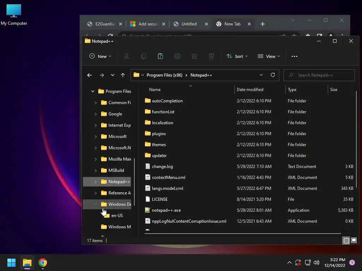Click the sync update tray icon

pyautogui.click(x=298, y=263)
